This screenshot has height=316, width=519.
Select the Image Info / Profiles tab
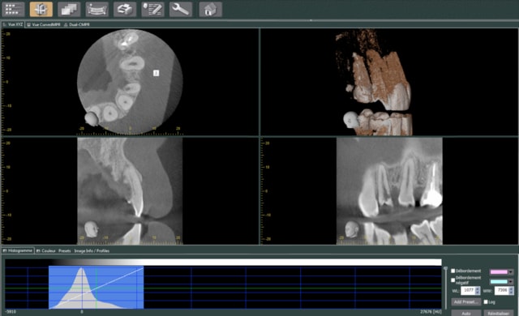pyautogui.click(x=92, y=251)
